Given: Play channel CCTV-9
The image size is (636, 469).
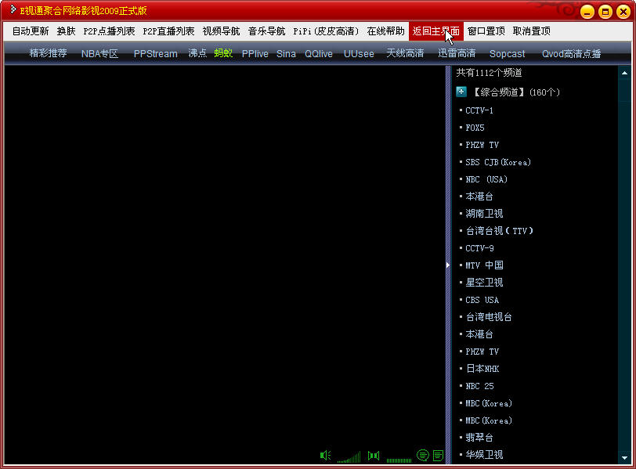Looking at the screenshot, I should 479,248.
